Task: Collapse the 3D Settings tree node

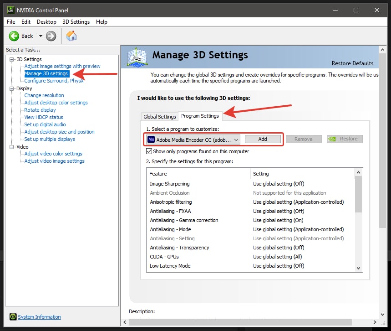Action: coord(11,59)
